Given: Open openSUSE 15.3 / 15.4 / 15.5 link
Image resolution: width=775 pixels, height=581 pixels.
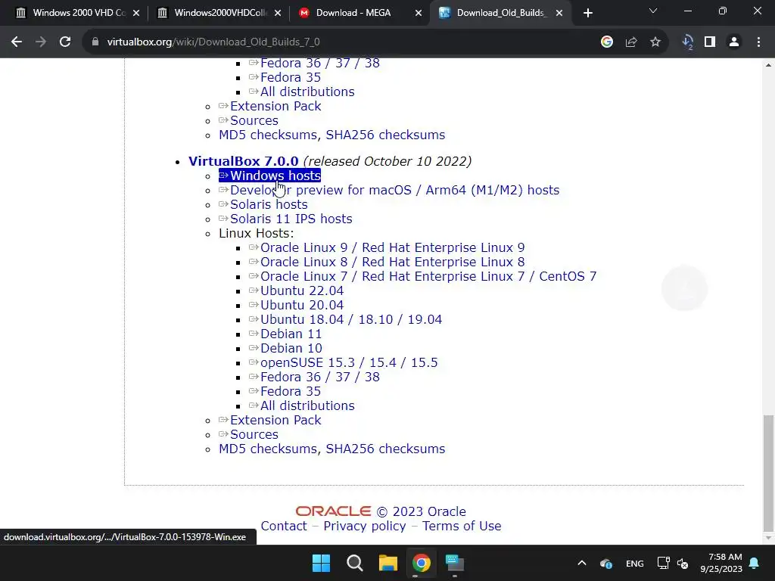Looking at the screenshot, I should (344, 362).
